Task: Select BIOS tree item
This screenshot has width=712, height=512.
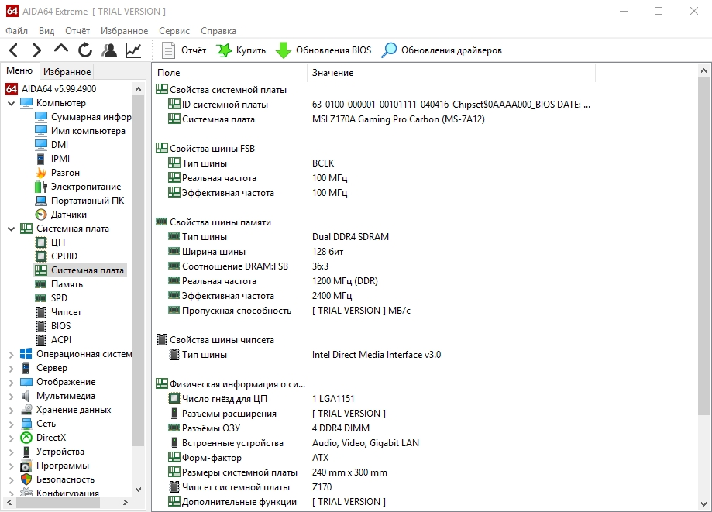Action: pyautogui.click(x=53, y=326)
